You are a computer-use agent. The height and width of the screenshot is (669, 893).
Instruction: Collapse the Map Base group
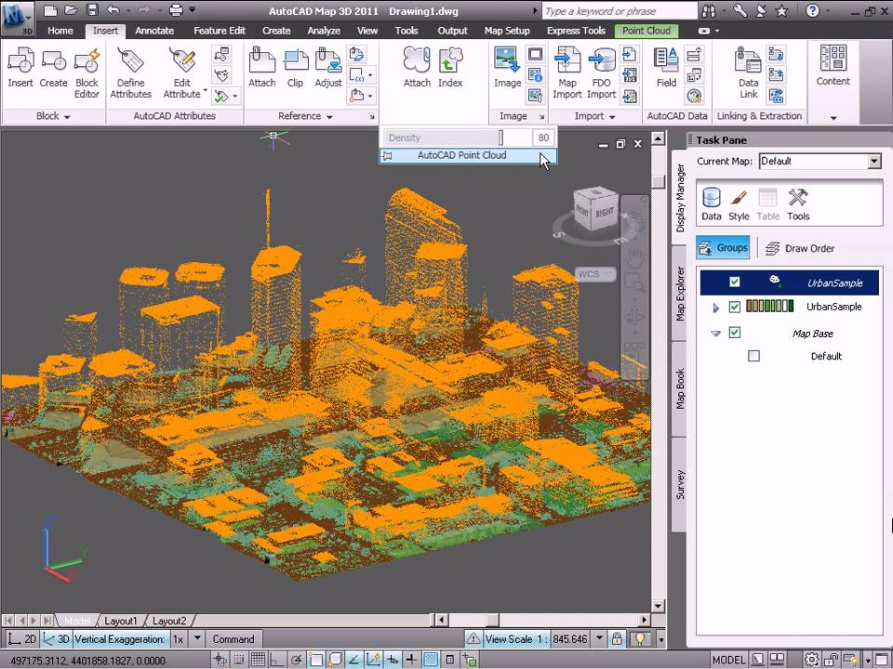[x=716, y=334]
